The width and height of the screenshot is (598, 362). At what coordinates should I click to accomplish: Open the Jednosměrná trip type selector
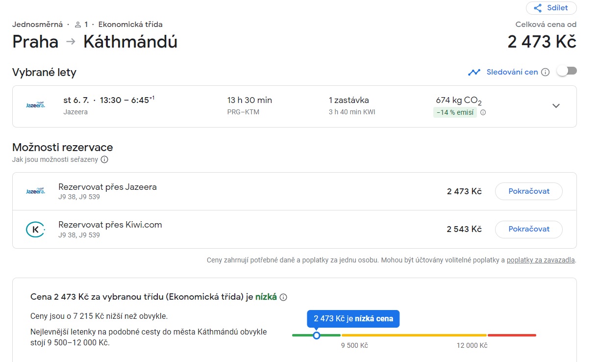(37, 25)
